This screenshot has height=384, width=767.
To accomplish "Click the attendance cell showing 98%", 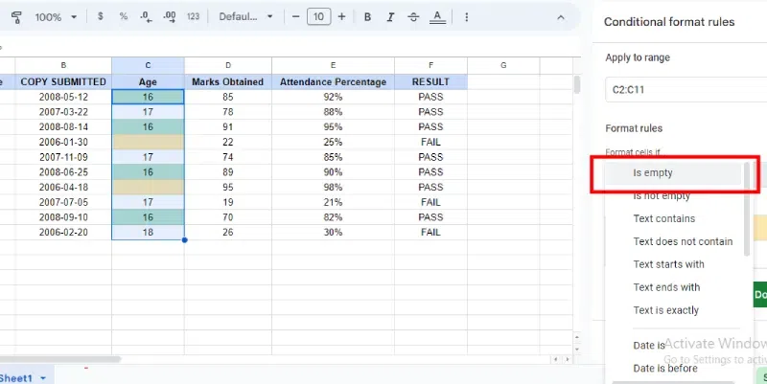I will [x=333, y=187].
